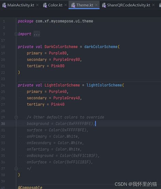This screenshot has width=161, height=189.
Task: Click line number 30 in the gutter
Action: coord(3,124)
